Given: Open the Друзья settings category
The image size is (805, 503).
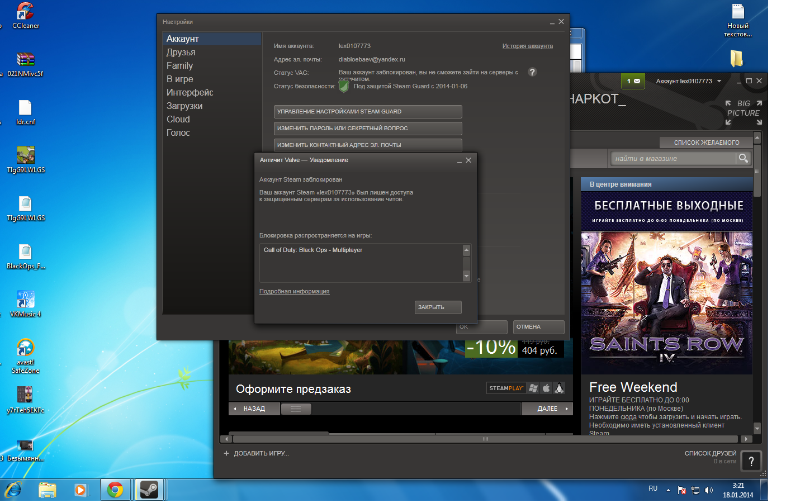Looking at the screenshot, I should [x=212, y=52].
